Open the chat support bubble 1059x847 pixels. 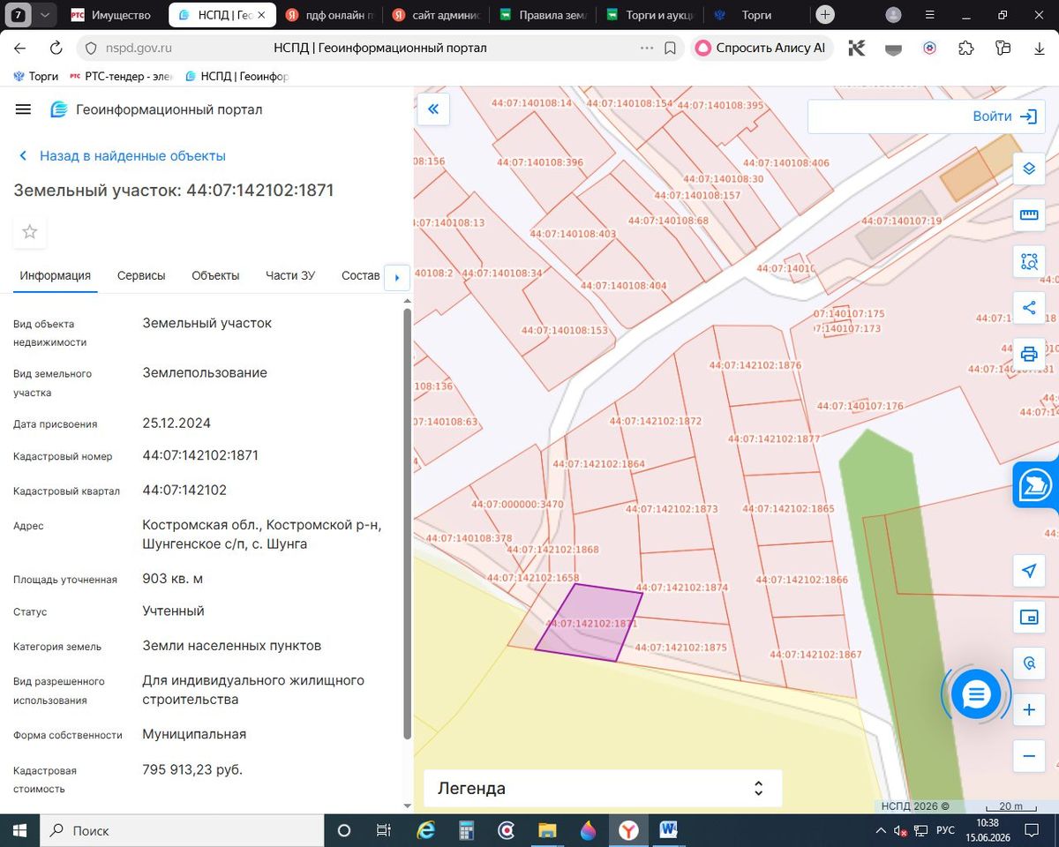pyautogui.click(x=975, y=694)
